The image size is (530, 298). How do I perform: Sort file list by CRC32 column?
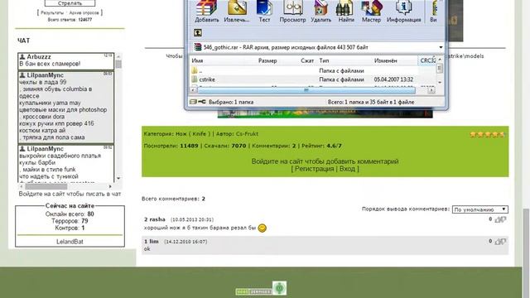coord(427,60)
